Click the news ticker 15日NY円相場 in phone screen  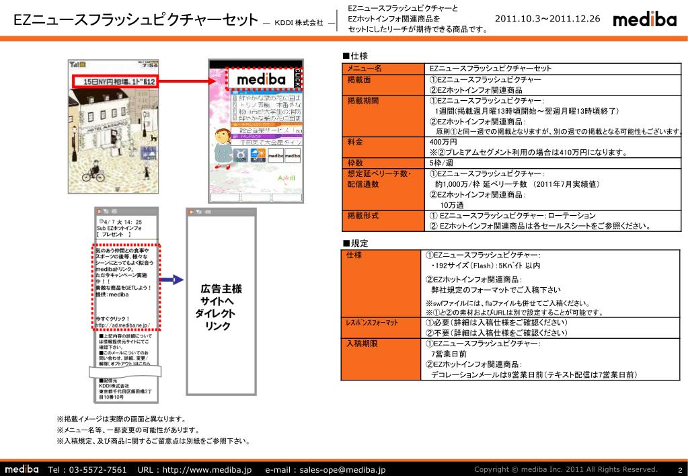(x=114, y=81)
